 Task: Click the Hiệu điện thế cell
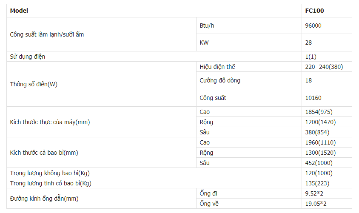(x=217, y=67)
